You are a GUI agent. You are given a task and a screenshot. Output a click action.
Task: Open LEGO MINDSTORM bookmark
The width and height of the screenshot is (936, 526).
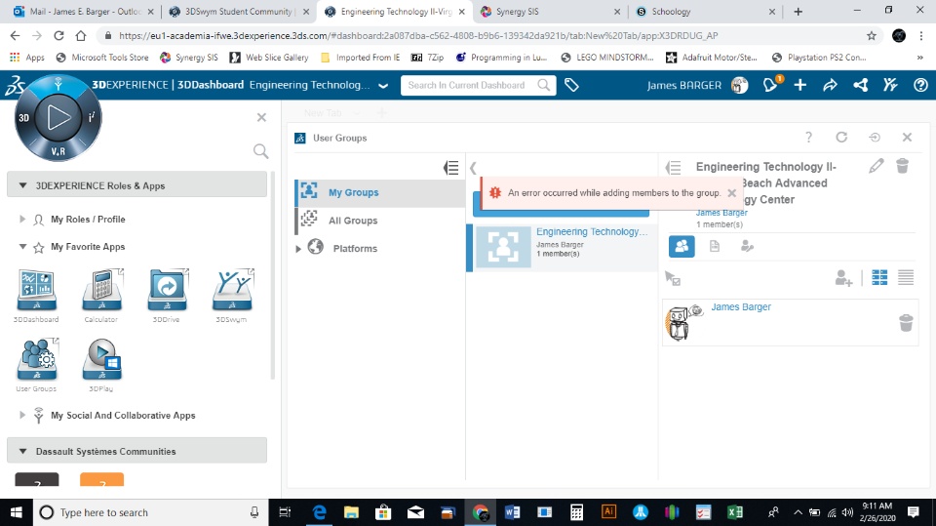(607, 58)
